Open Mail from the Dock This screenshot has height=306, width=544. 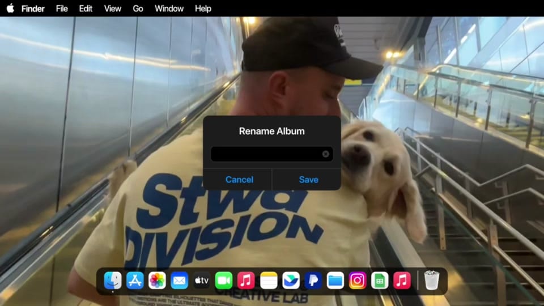point(180,280)
